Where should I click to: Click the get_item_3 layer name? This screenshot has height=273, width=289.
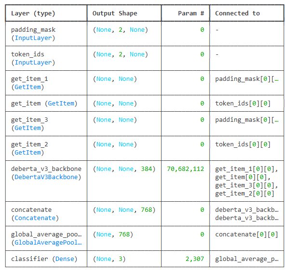29,120
